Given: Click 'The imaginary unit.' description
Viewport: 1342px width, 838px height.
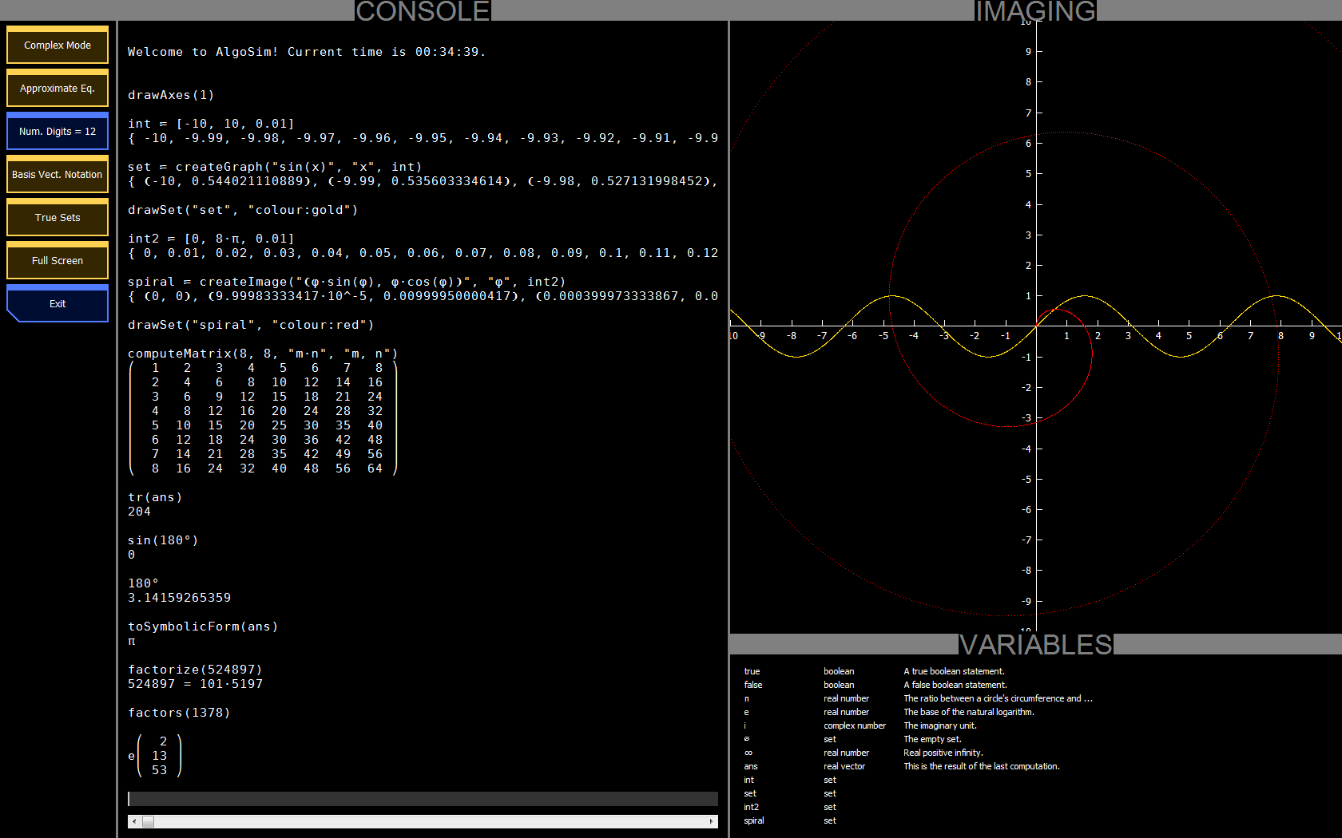Looking at the screenshot, I should [940, 725].
